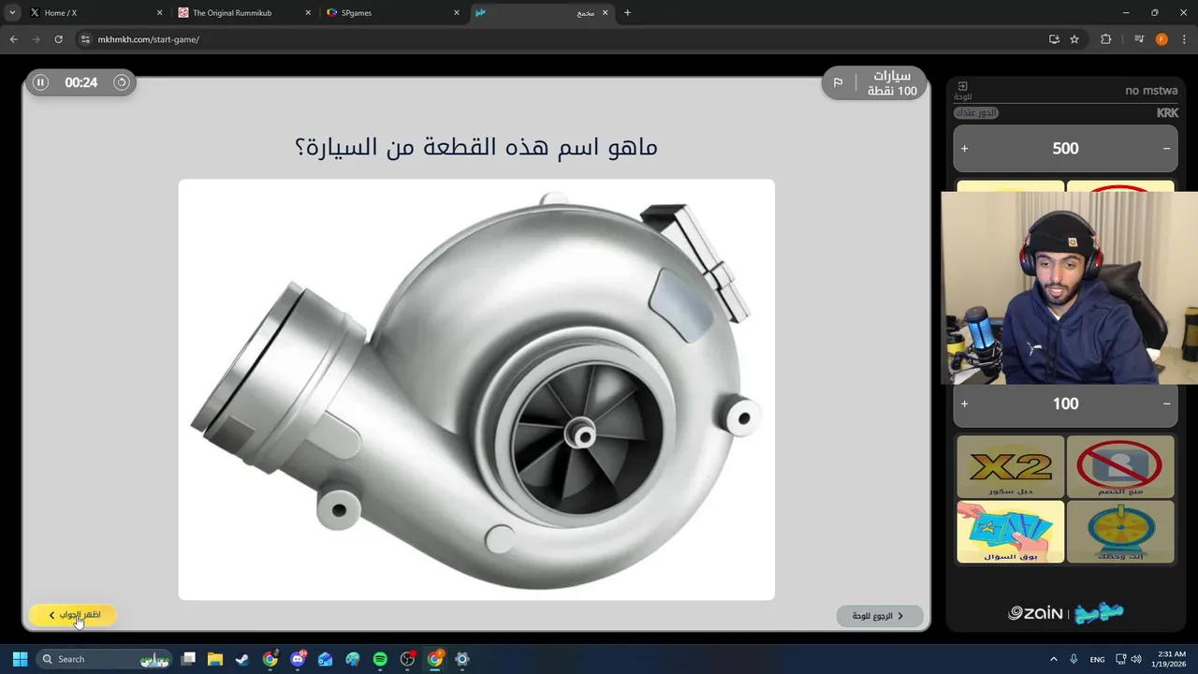
Task: Open the media control button in Chrome toolbar
Action: pyautogui.click(x=1139, y=39)
